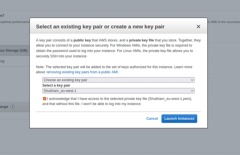Open 'removing existing key pairs from a public AMI' link

82,72
